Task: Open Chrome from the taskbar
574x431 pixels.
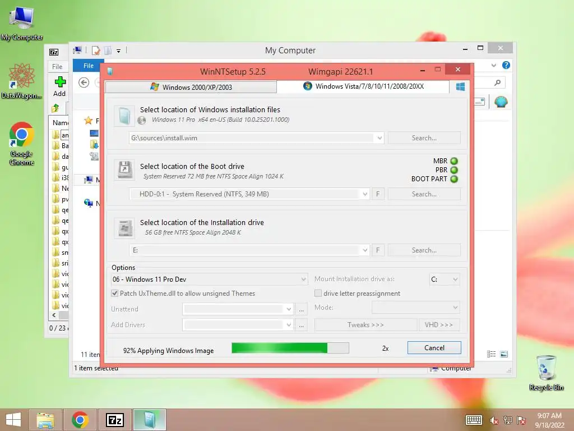Action: point(80,420)
